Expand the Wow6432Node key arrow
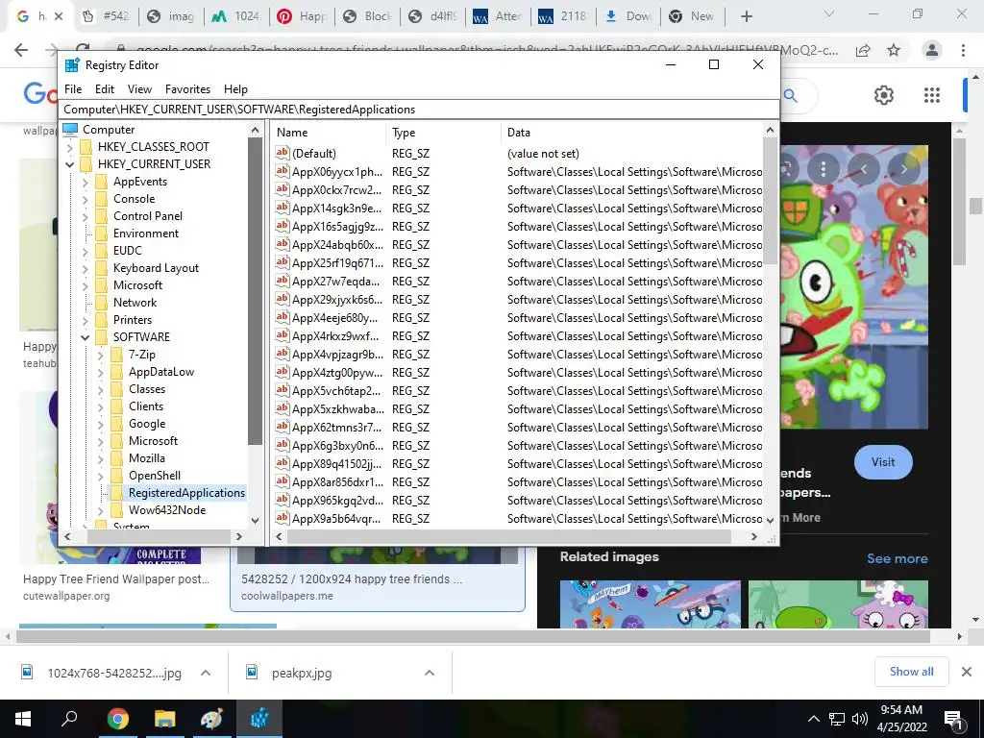Viewport: 984px width, 738px height. click(100, 511)
